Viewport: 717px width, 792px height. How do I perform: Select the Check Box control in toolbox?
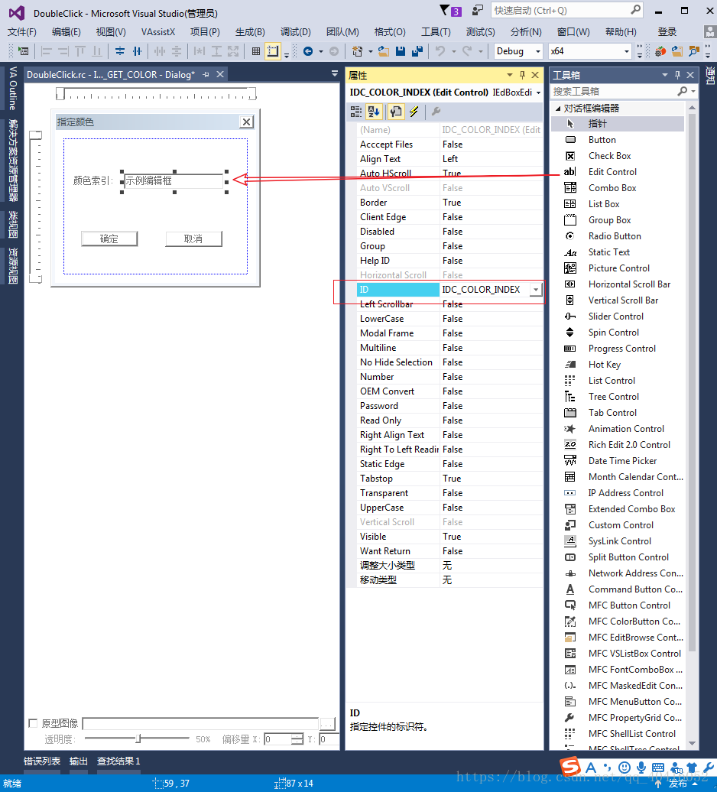tap(618, 156)
